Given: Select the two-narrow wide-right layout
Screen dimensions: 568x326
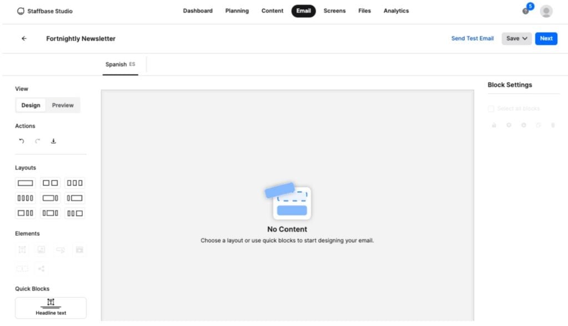Looking at the screenshot, I should pos(75,213).
